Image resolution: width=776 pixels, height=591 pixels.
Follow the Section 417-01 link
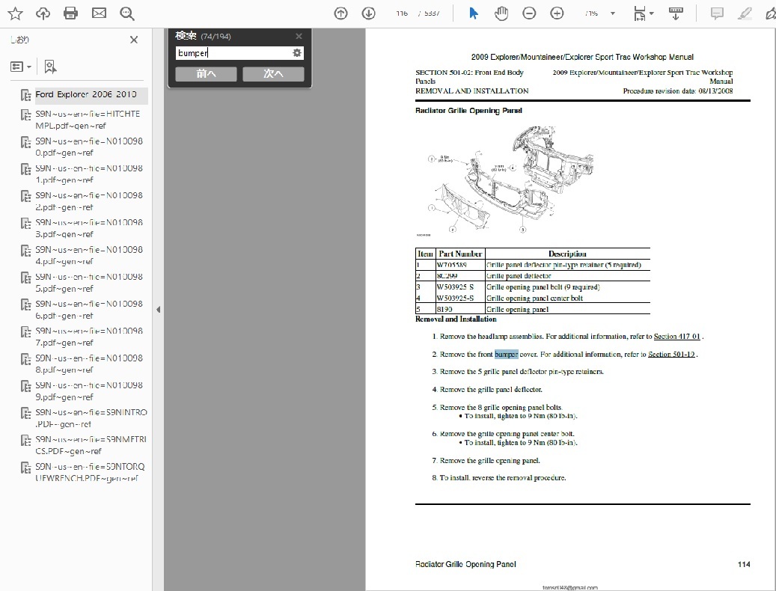(x=677, y=337)
